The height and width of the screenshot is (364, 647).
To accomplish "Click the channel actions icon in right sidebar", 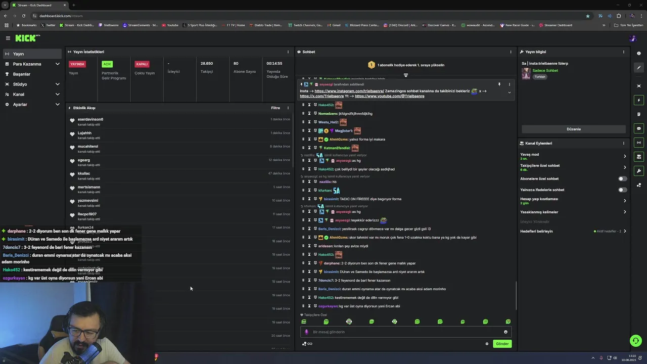I will pyautogui.click(x=639, y=157).
